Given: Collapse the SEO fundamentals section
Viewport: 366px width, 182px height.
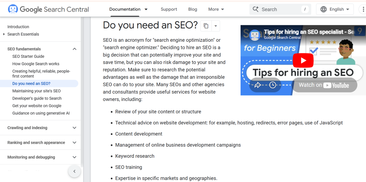Looking at the screenshot, I should click(x=74, y=49).
